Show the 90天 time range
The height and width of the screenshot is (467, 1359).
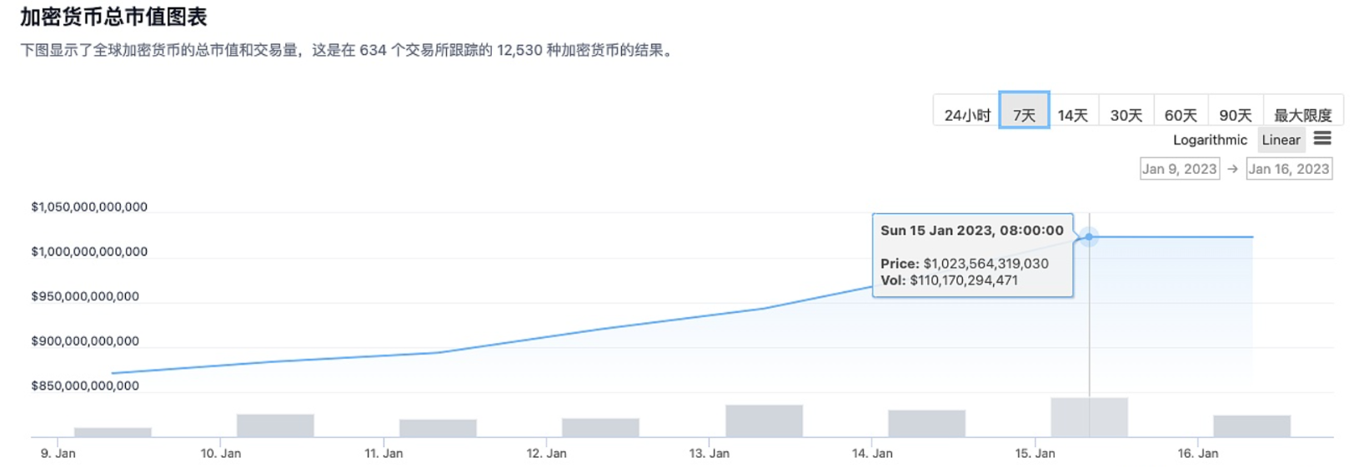[1235, 115]
